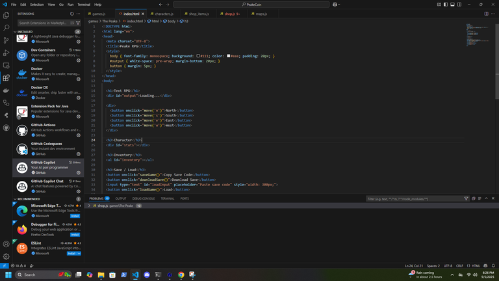The image size is (499, 281).
Task: Toggle the secondary side bar layout button
Action: coord(459,5)
